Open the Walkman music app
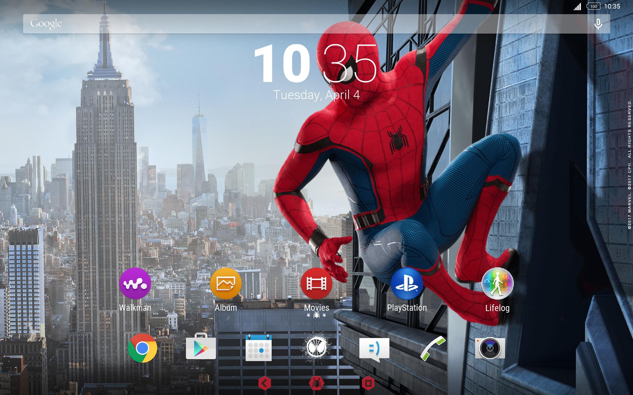The width and height of the screenshot is (633, 395). point(135,284)
